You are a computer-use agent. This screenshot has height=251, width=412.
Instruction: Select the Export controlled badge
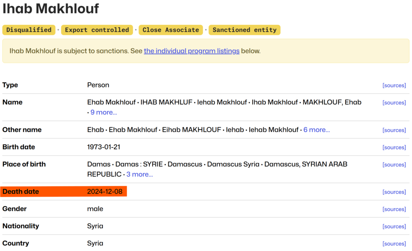coord(97,30)
